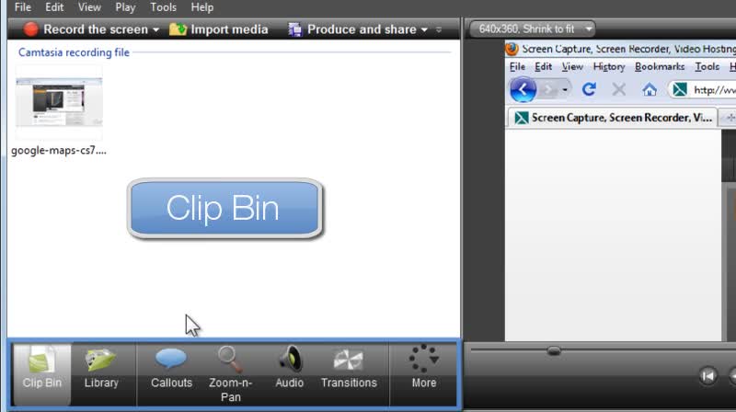Open Firefox Tools menu in preview
Image resolution: width=736 pixels, height=412 pixels.
(x=707, y=66)
